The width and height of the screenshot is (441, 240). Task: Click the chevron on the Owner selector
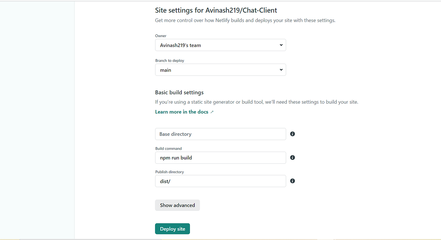[281, 45]
